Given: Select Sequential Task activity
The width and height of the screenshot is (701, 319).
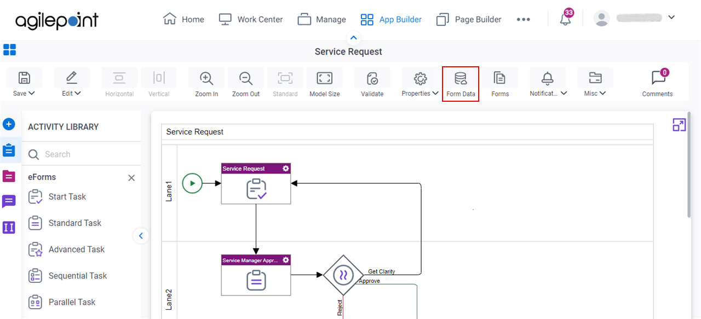Looking at the screenshot, I should (67, 276).
